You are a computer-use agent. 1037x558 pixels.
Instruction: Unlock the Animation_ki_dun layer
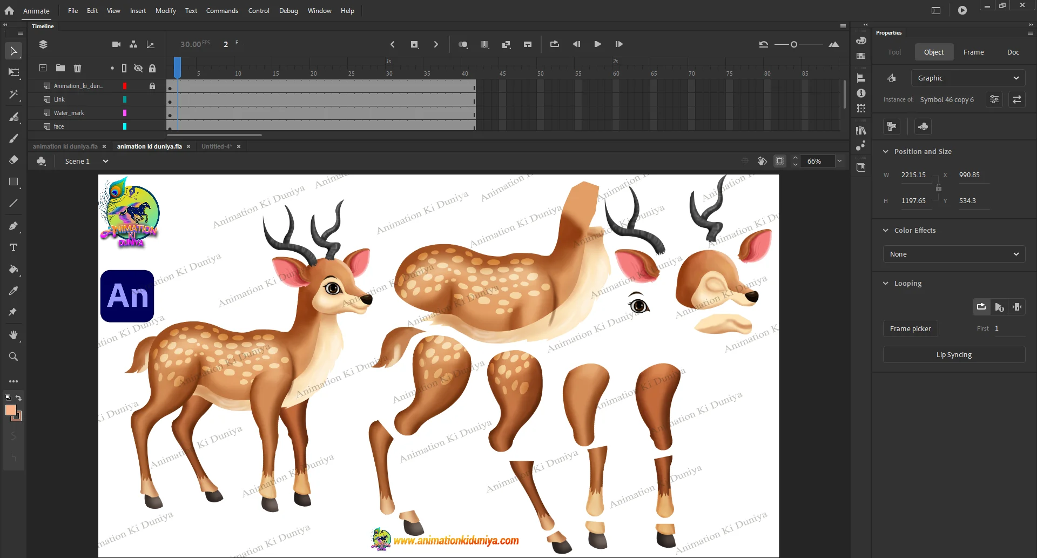pyautogui.click(x=152, y=86)
